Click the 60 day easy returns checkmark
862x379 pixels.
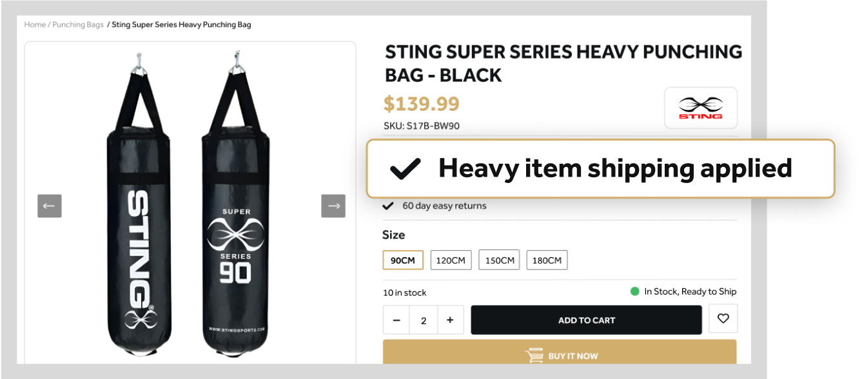point(388,206)
